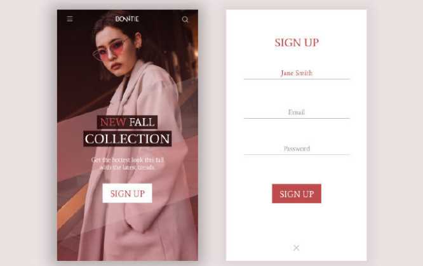Click the BONTIE logo

click(x=127, y=19)
